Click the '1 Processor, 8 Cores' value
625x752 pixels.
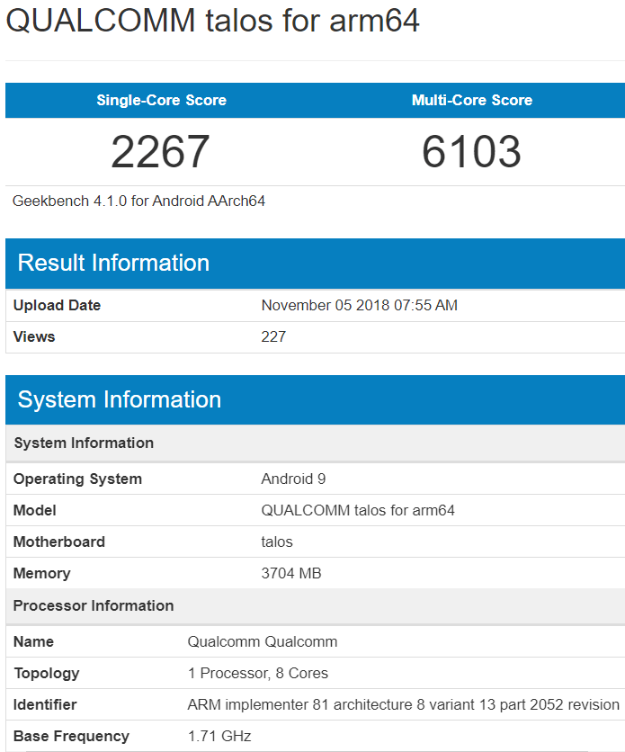click(258, 674)
